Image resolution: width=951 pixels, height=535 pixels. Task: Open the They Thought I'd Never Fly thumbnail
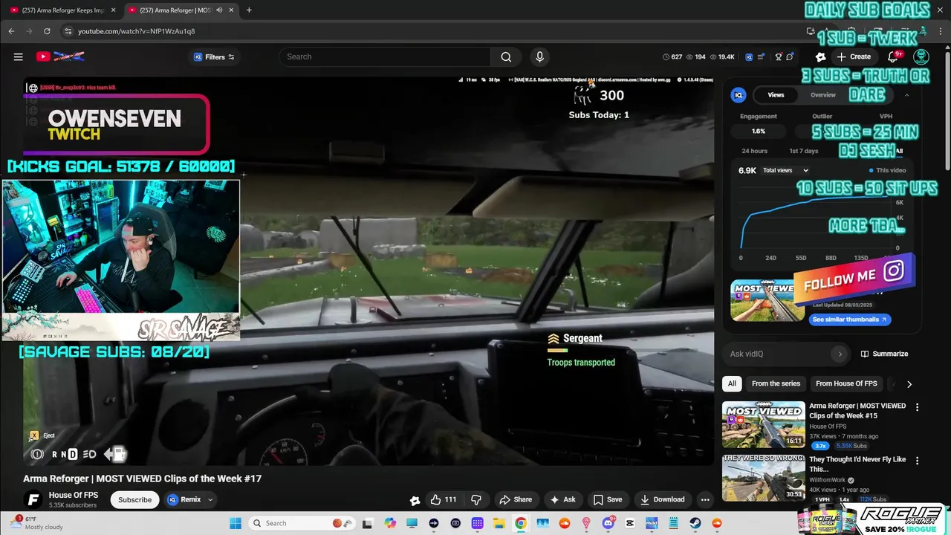[763, 478]
